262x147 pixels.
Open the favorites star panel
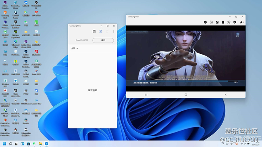point(241,22)
